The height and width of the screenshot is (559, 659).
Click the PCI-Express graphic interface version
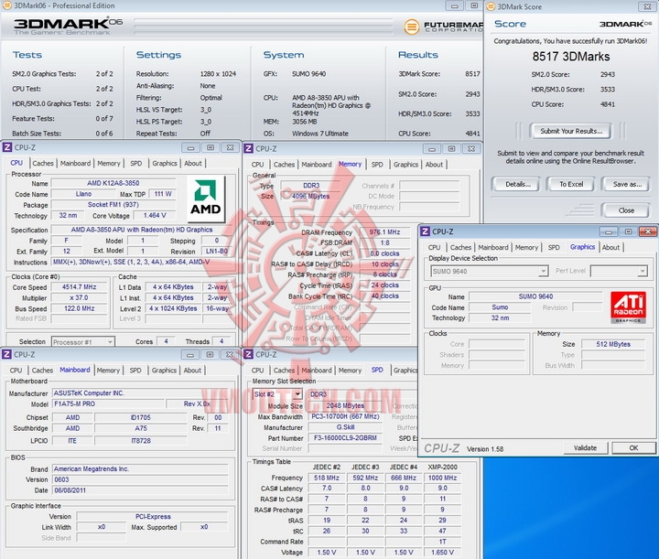[153, 517]
